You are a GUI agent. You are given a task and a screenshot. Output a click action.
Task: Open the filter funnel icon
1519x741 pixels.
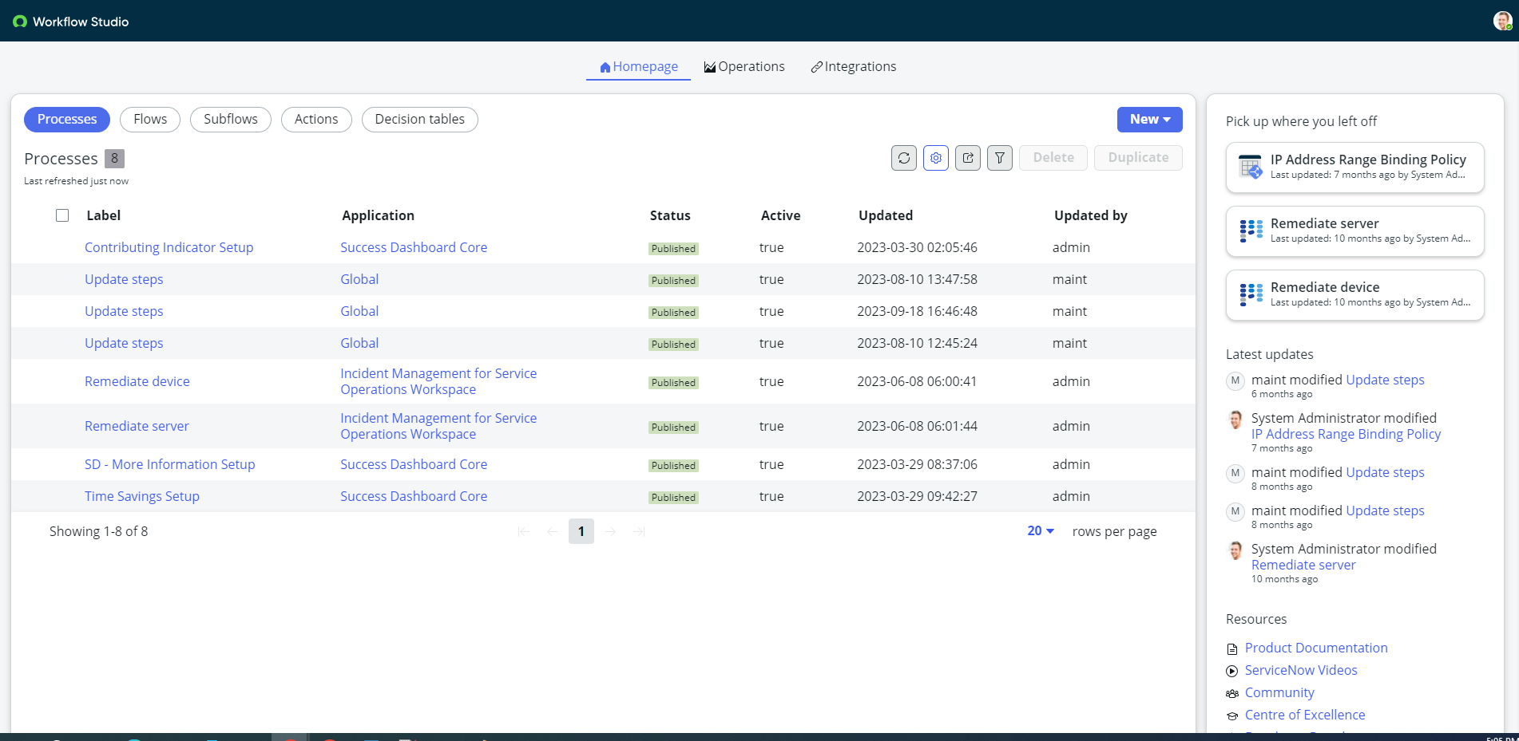[1000, 158]
